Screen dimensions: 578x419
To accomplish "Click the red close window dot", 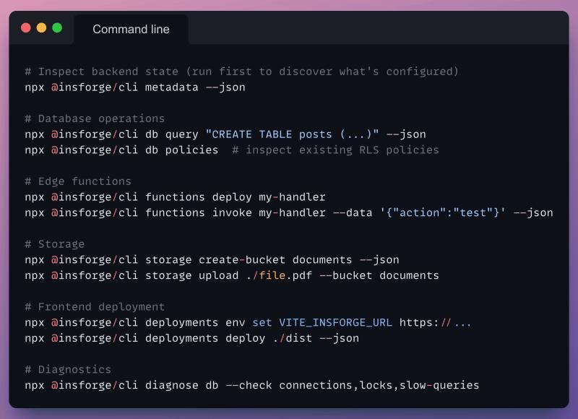I will point(26,28).
